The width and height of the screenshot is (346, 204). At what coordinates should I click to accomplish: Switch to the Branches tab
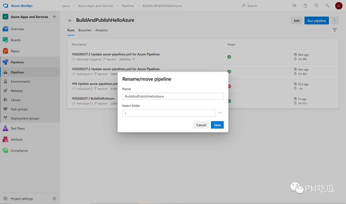point(85,30)
